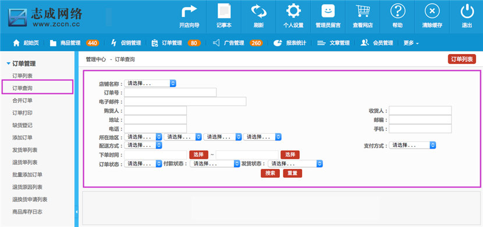Click the 电子邮件 input field
Image resolution: width=483 pixels, height=227 pixels.
tap(185, 102)
